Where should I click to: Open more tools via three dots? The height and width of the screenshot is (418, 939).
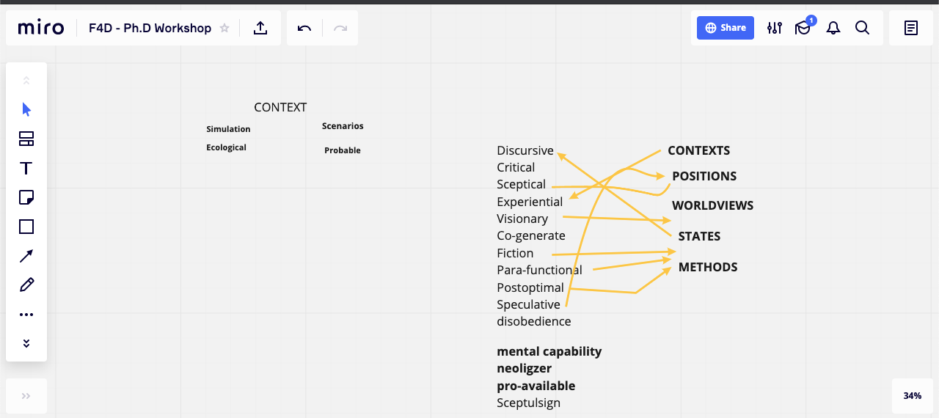coord(26,315)
